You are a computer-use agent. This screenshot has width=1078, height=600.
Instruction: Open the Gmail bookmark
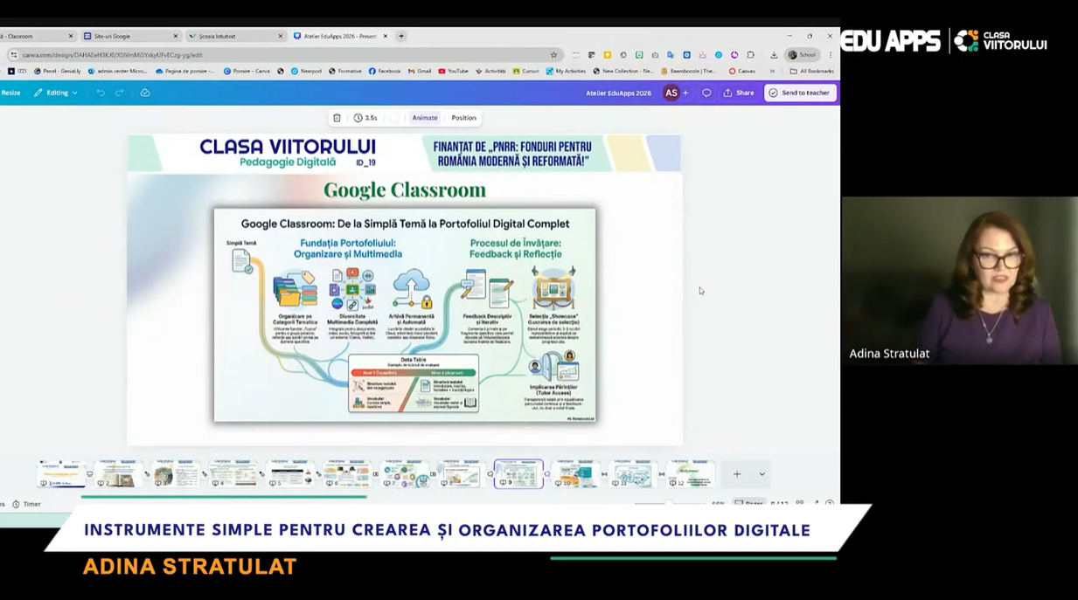coord(420,72)
